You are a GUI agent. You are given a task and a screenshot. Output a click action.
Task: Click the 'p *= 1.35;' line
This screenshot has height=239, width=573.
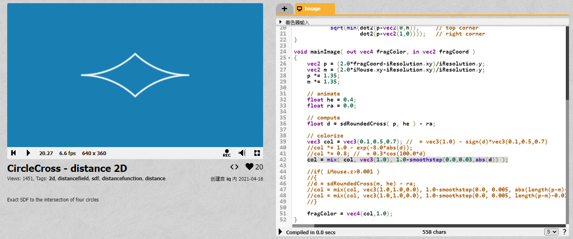(323, 76)
